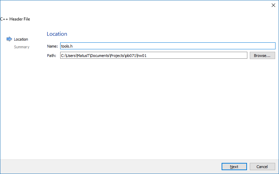Select the Location step in the sidebar
The height and width of the screenshot is (174, 279).
click(21, 39)
